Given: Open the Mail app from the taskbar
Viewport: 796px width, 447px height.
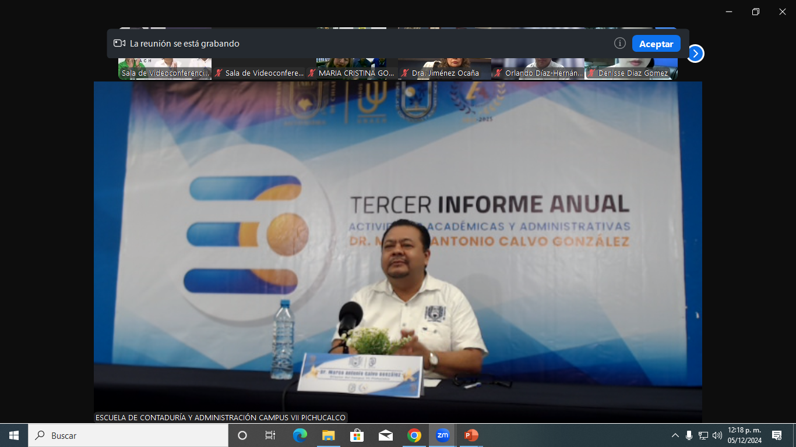Looking at the screenshot, I should click(x=385, y=435).
